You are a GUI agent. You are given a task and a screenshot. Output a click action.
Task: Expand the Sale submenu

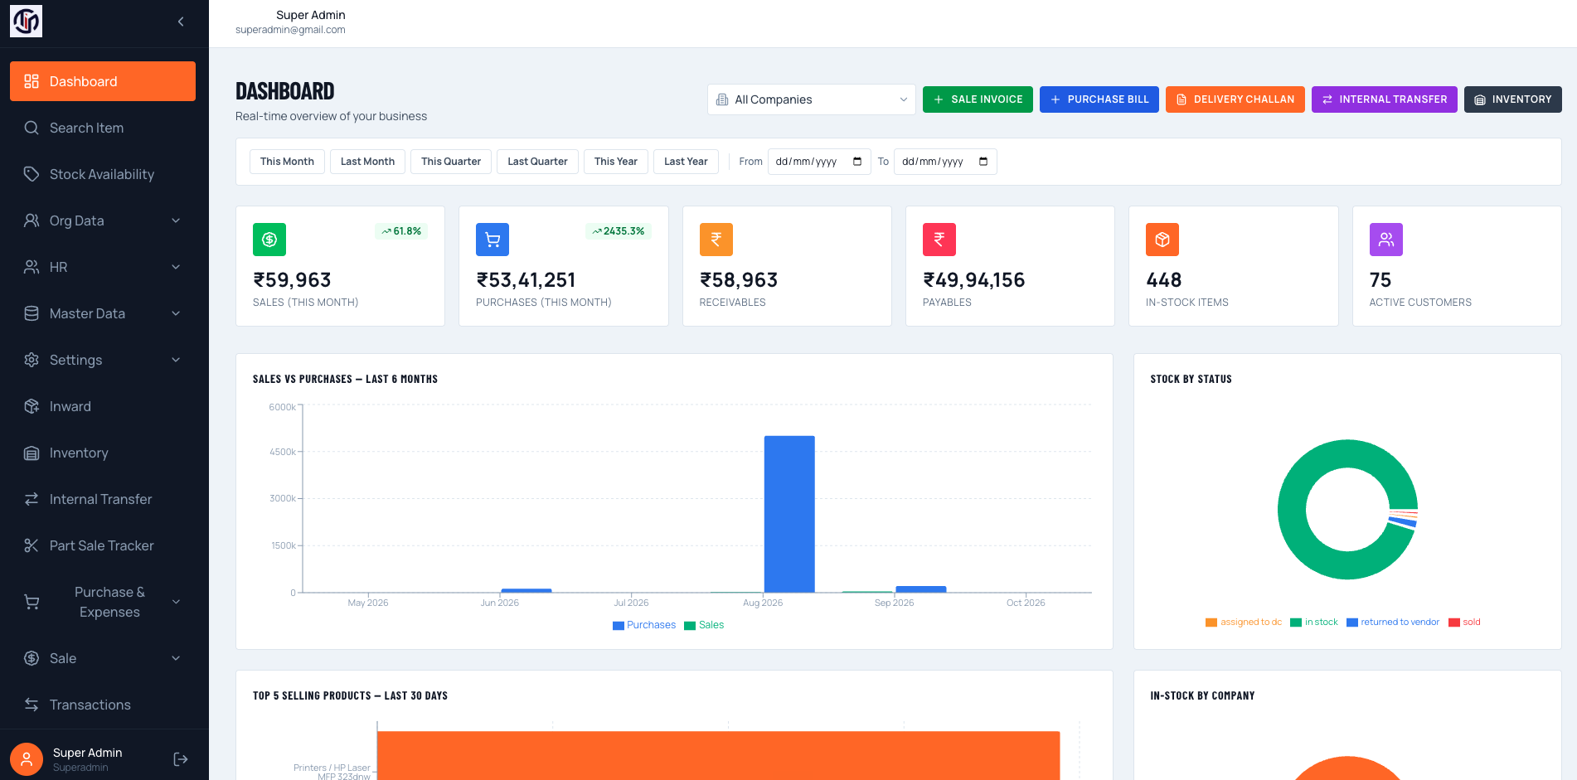pyautogui.click(x=103, y=658)
